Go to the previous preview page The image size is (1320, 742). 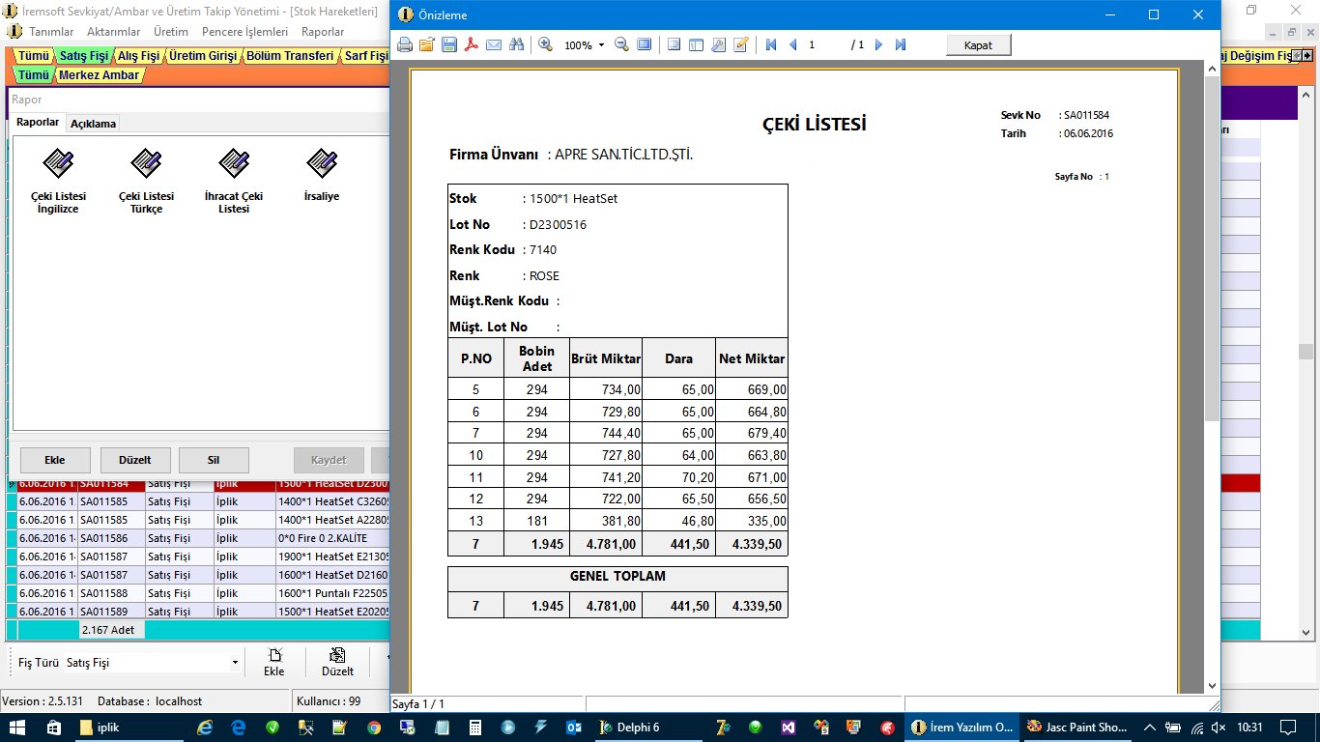pyautogui.click(x=792, y=44)
